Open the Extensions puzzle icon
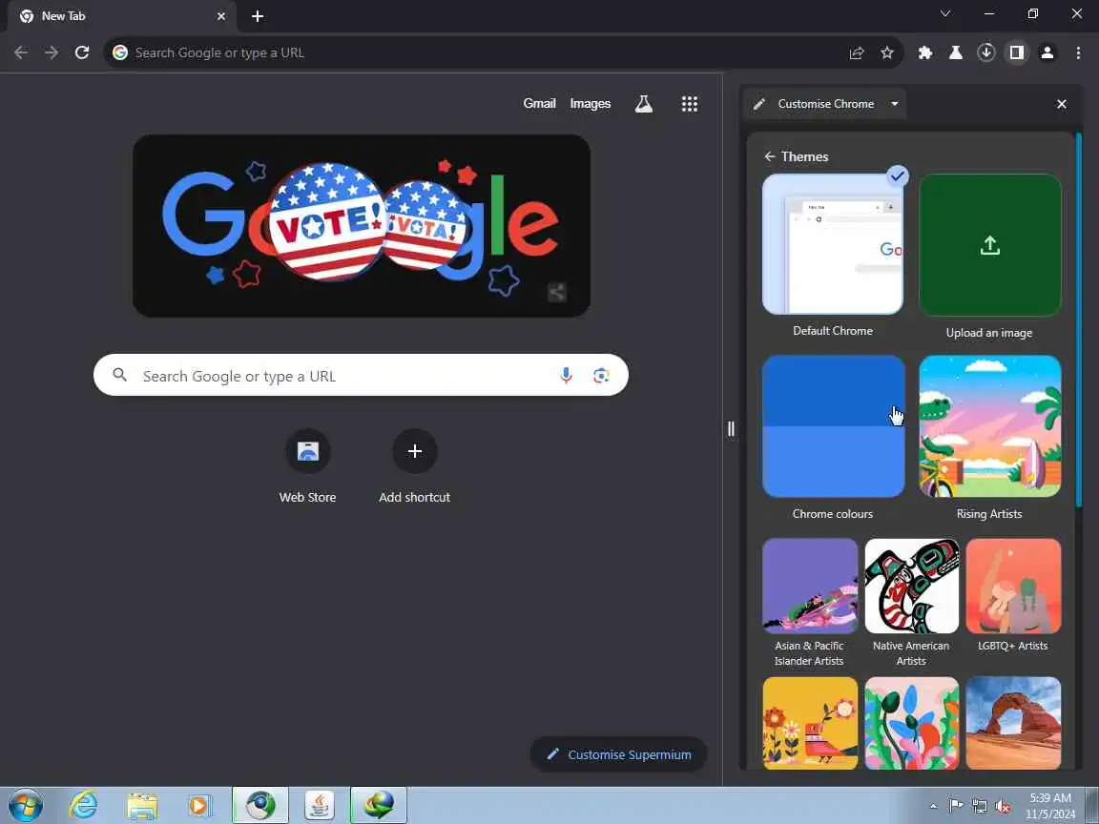1099x824 pixels. pyautogui.click(x=925, y=52)
